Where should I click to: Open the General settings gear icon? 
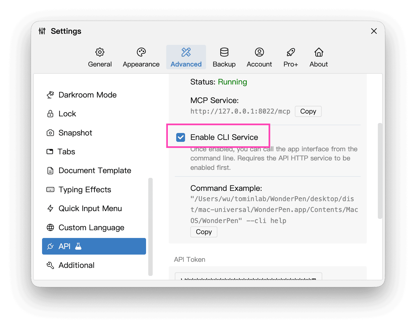coord(100,52)
